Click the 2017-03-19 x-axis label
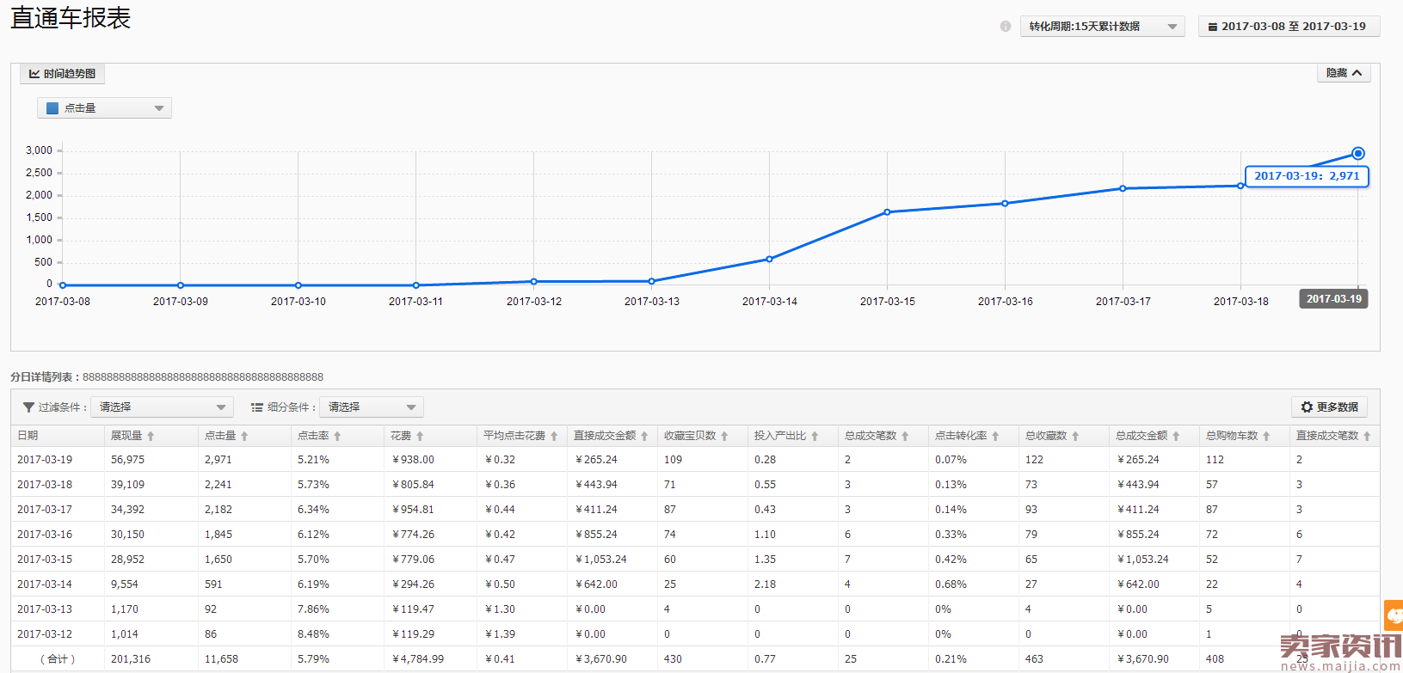 [1333, 299]
